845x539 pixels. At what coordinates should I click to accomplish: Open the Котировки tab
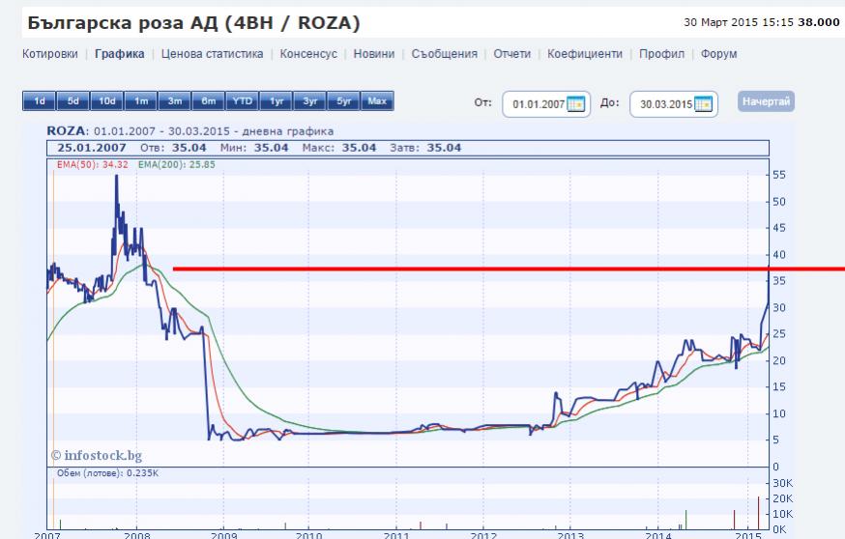click(50, 54)
